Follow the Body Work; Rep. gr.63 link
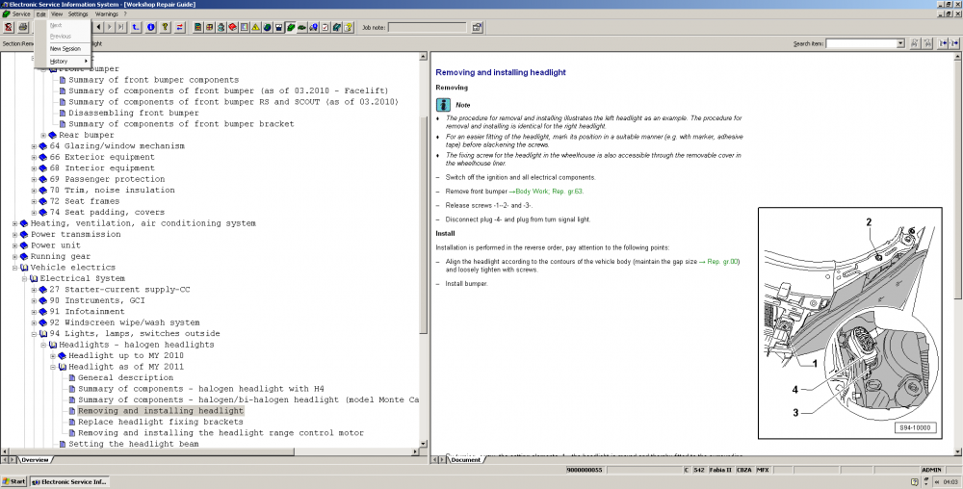 (549, 192)
